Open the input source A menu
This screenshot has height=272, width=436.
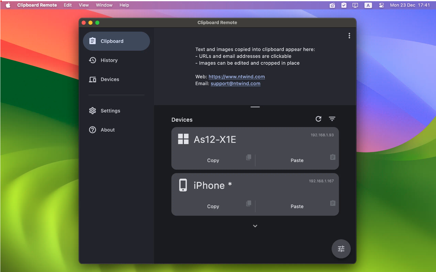pyautogui.click(x=368, y=5)
